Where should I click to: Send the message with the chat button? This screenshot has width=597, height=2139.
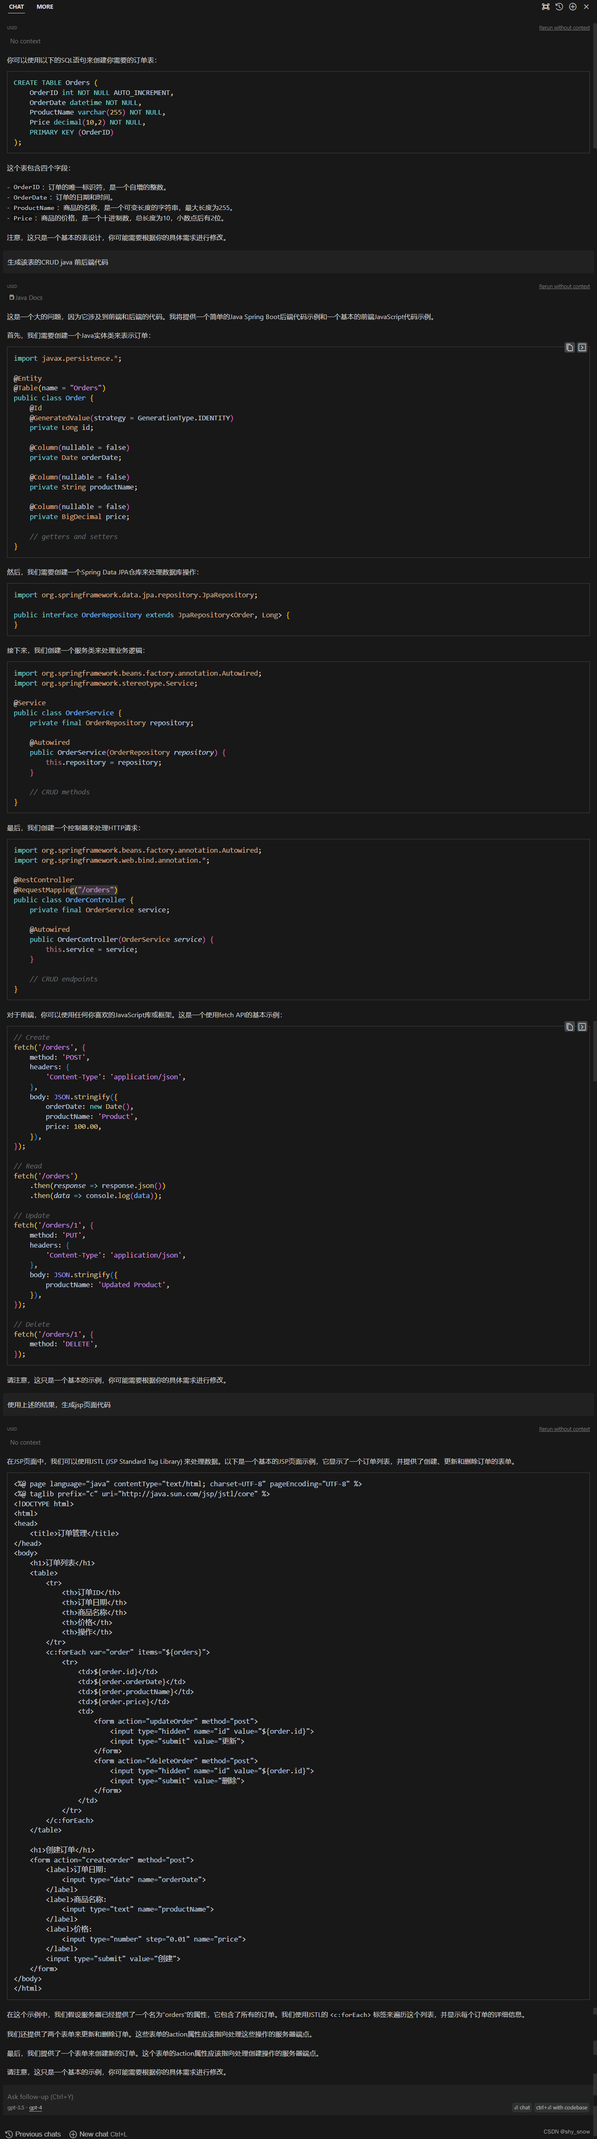click(523, 2107)
